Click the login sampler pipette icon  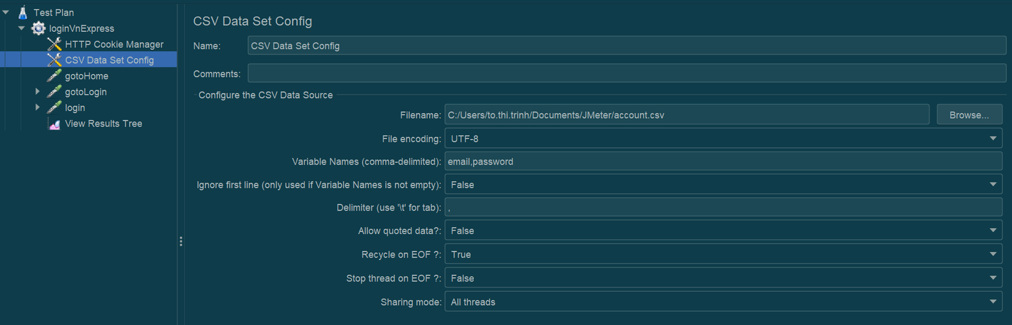pyautogui.click(x=55, y=108)
